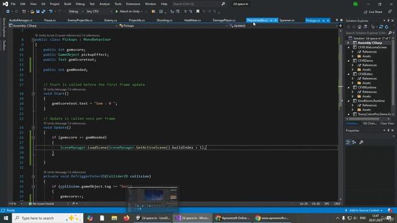
Task: Open the Debug configuration dropdown
Action: [x=76, y=12]
